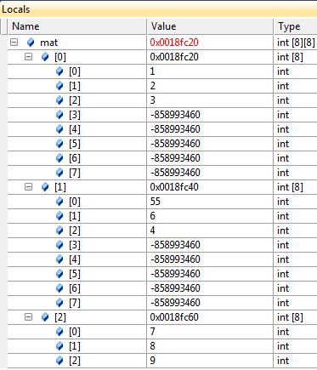Select the value cell containing 8
Viewport: 317px width, 370px height.
point(210,346)
